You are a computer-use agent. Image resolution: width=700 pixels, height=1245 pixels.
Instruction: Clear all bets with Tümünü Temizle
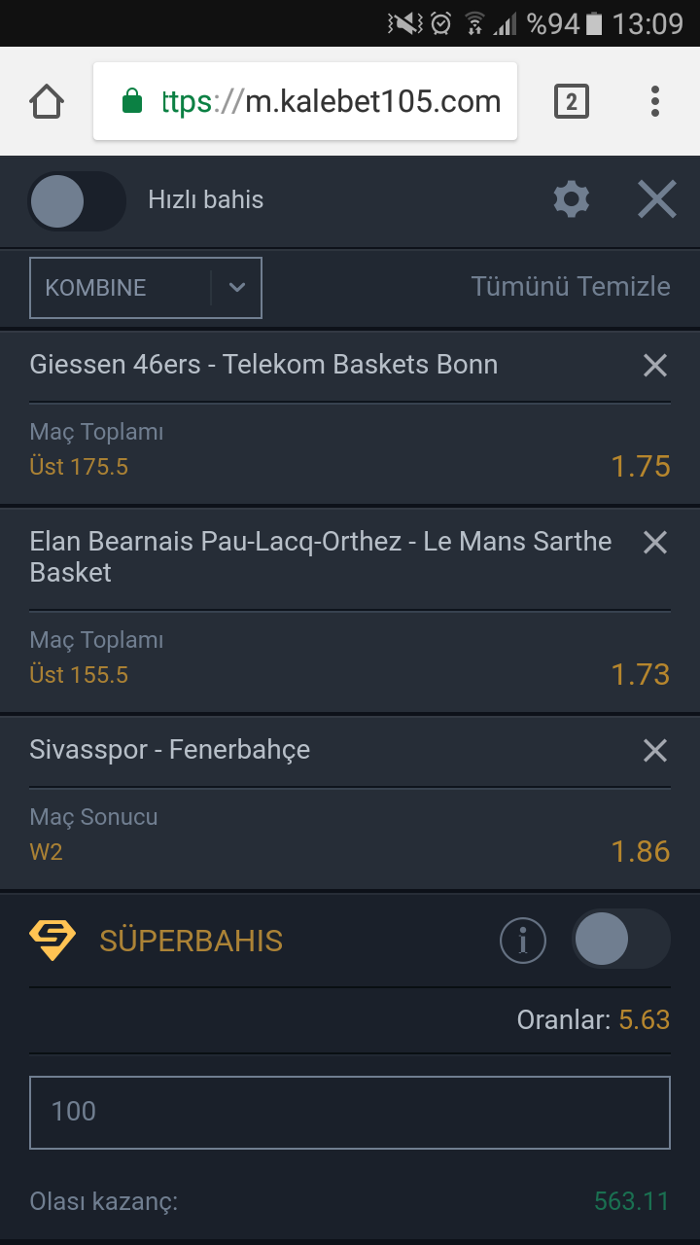571,286
